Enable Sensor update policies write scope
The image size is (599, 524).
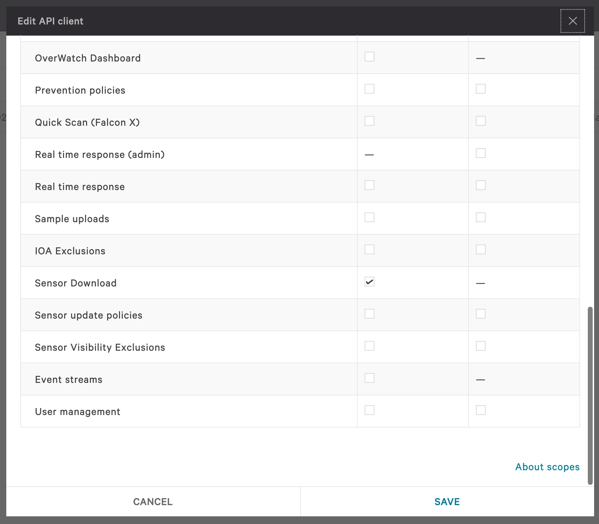click(481, 314)
